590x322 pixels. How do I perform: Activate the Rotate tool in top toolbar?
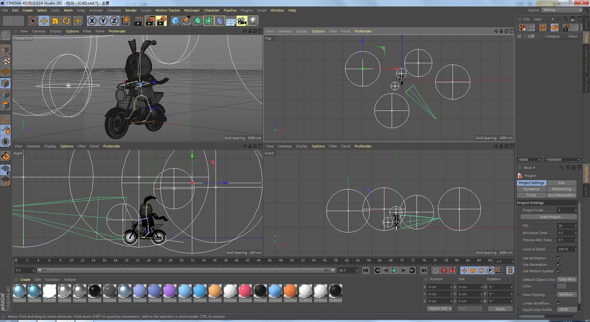(x=66, y=21)
